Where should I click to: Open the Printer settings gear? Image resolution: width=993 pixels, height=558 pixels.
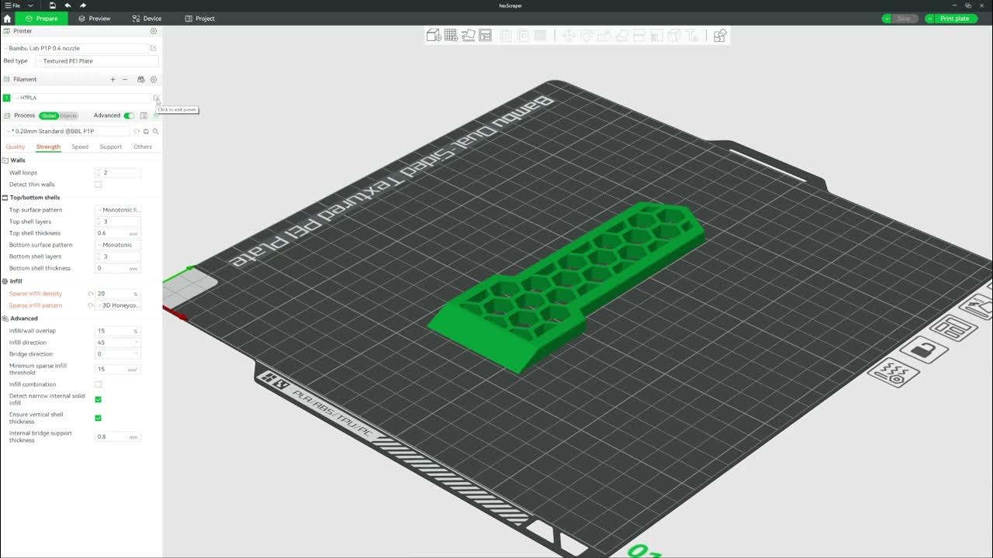click(154, 31)
